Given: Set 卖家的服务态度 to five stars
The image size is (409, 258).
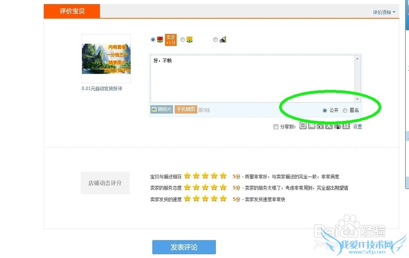Looking at the screenshot, I should click(x=223, y=187).
